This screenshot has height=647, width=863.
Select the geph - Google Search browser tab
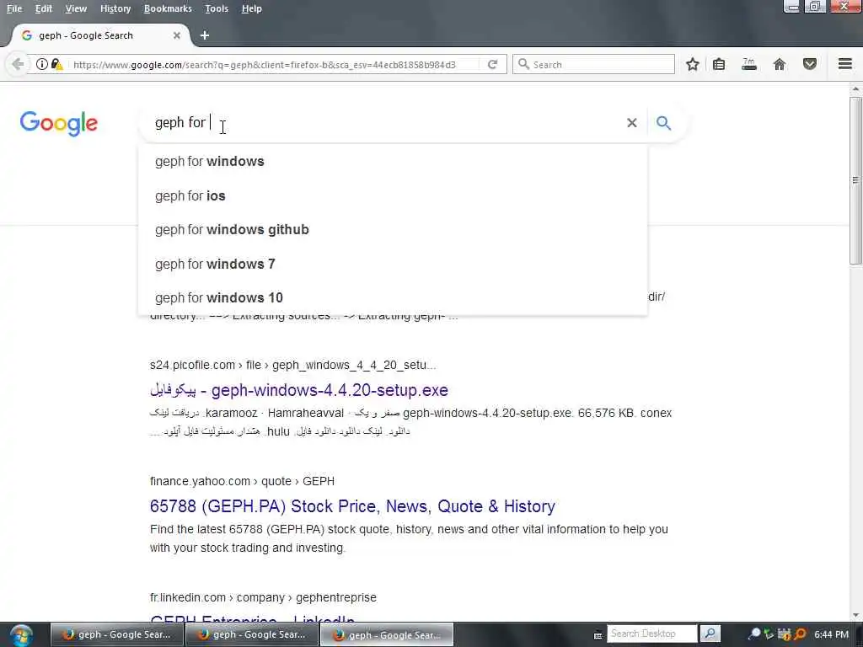101,35
